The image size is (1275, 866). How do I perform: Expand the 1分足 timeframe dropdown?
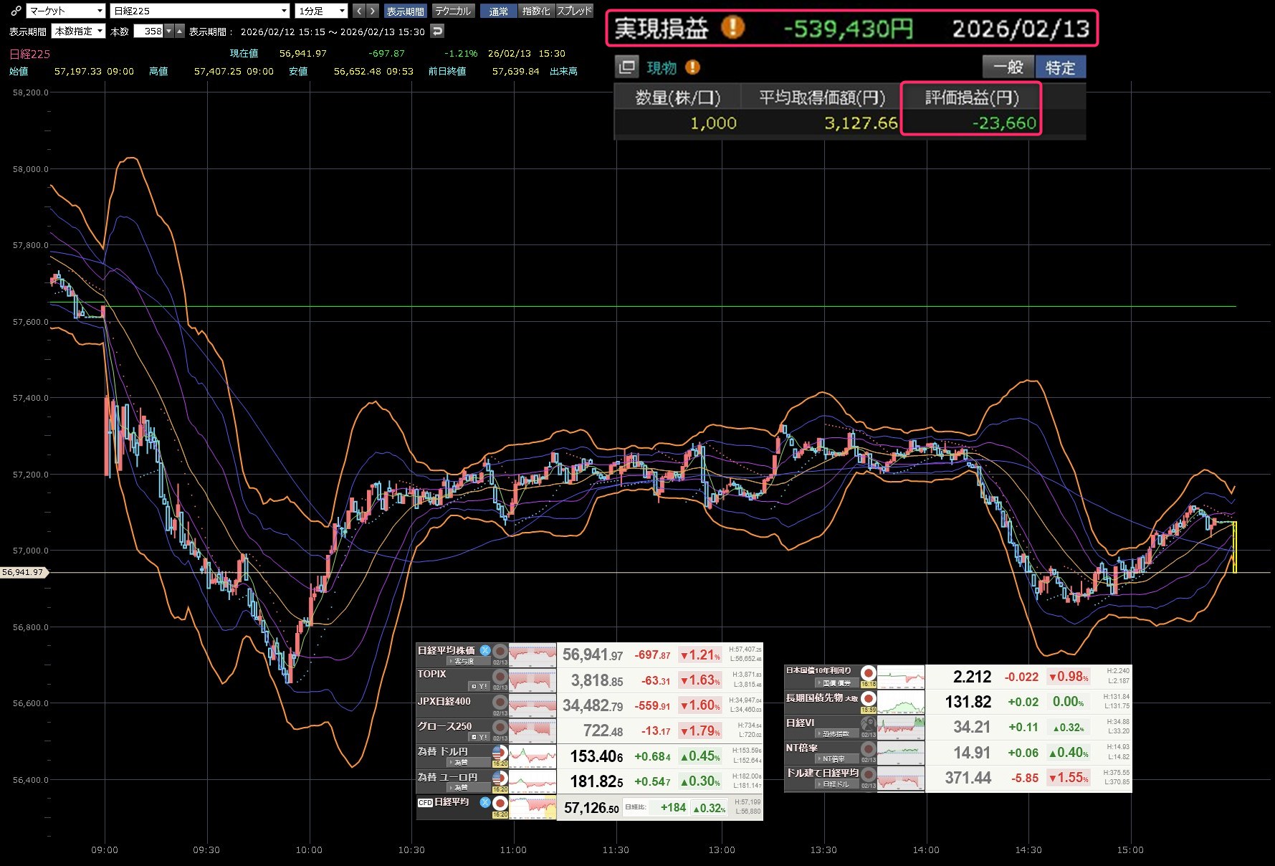(322, 11)
